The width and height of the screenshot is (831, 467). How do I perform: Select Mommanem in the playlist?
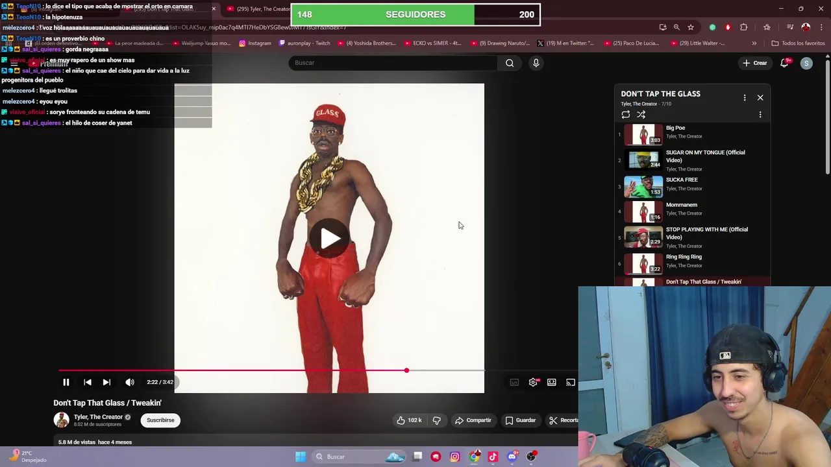coord(692,211)
